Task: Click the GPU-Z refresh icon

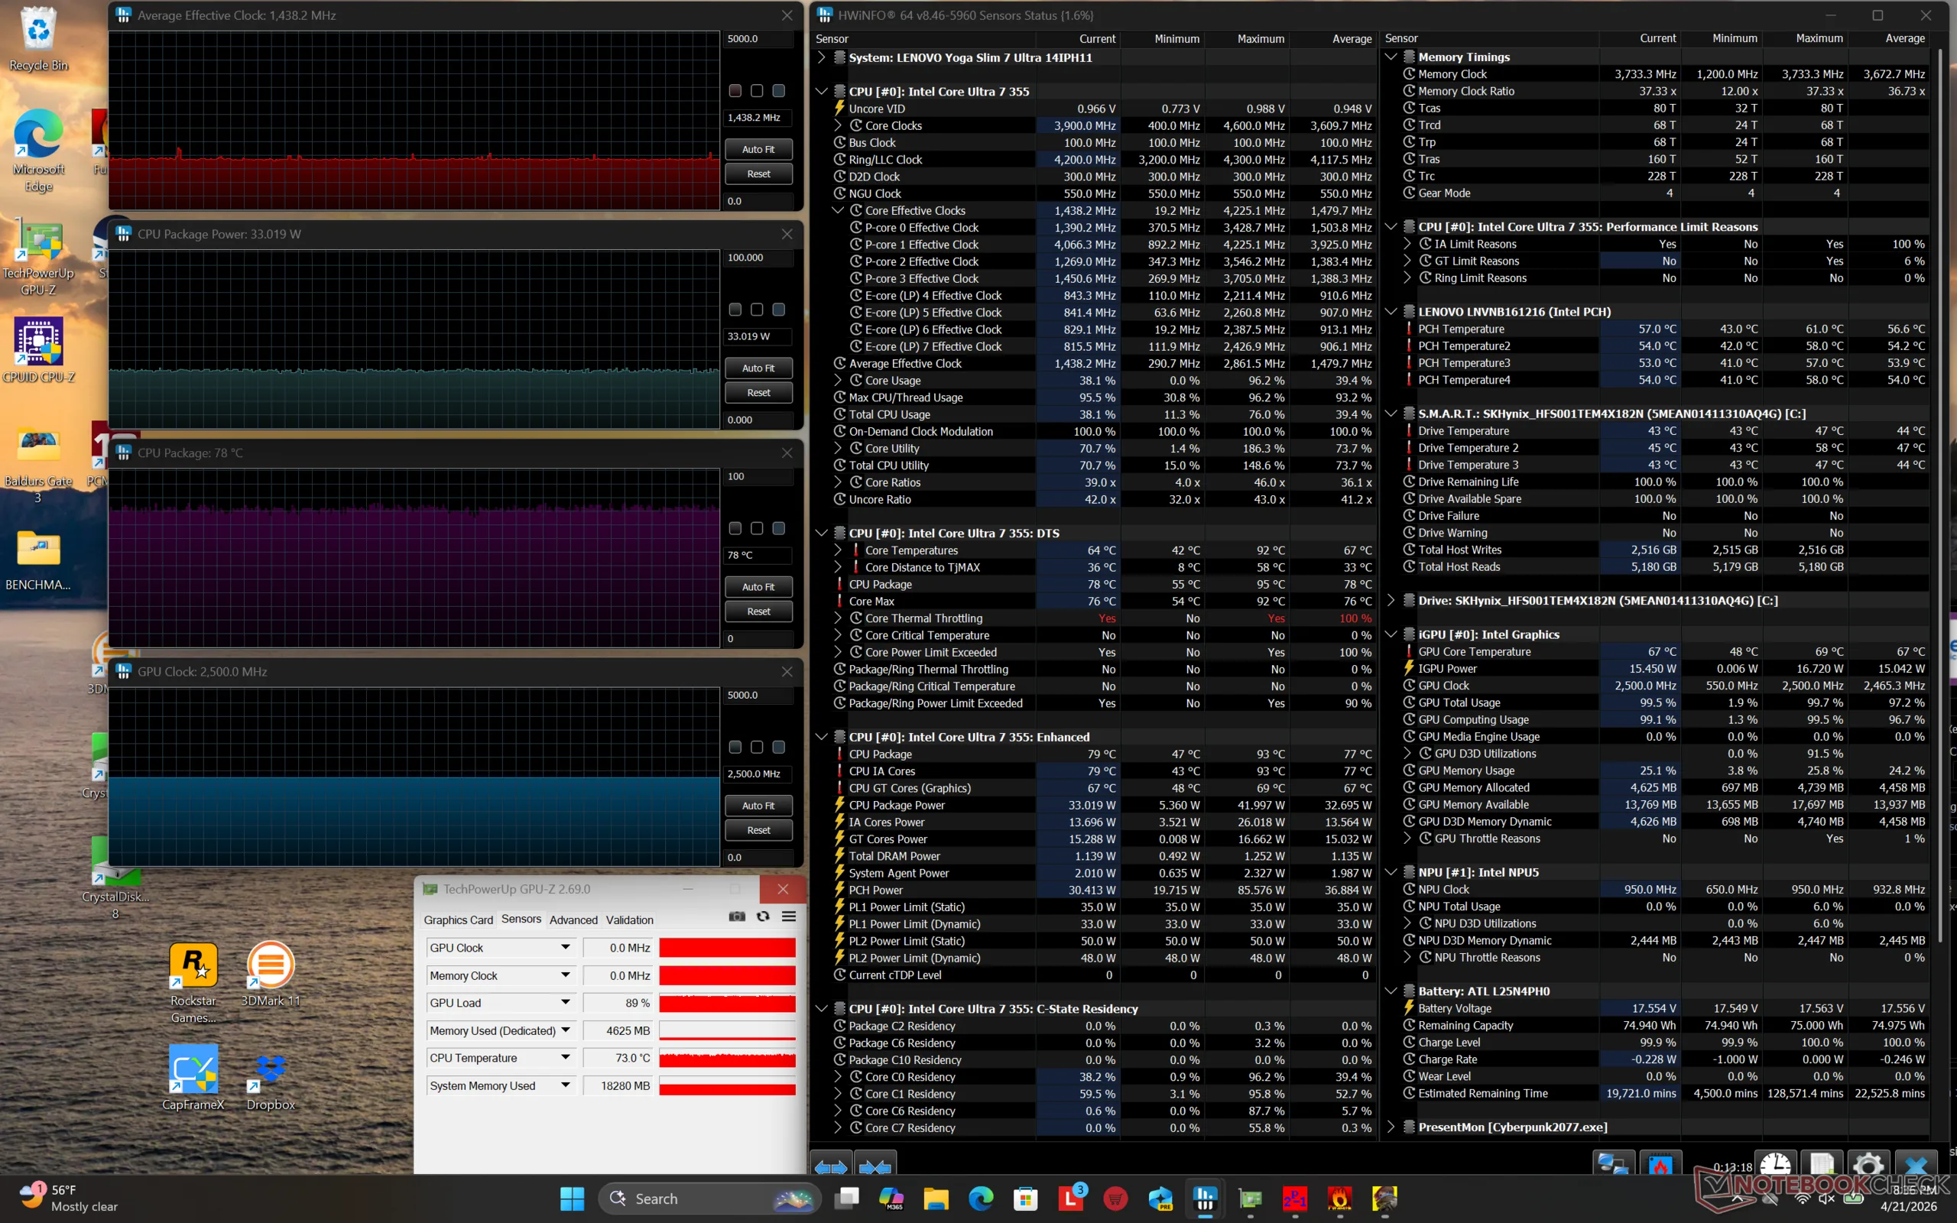Action: point(763,916)
